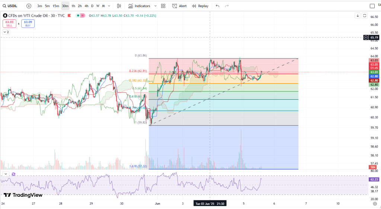Image resolution: width=381 pixels, height=209 pixels.
Task: Click the 63.09 BUY button
Action: (x=28, y=24)
